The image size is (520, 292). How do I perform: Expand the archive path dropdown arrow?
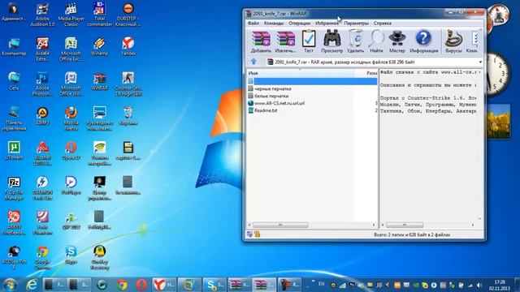pyautogui.click(x=480, y=62)
